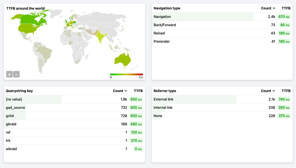Zoom in on the world map
Viewport: 296px width, 168px height.
[9, 74]
